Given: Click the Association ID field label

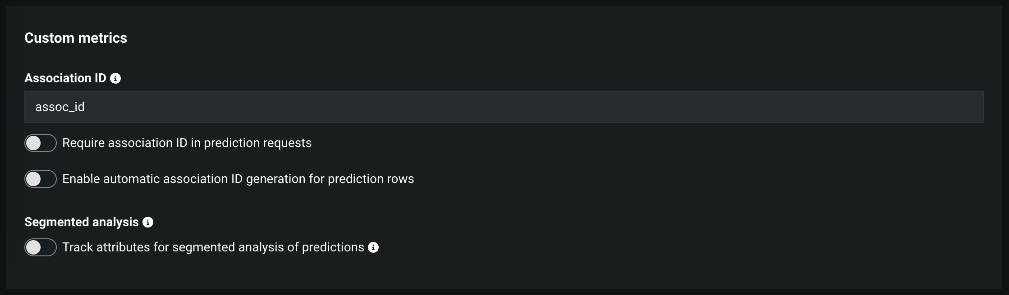Looking at the screenshot, I should (x=65, y=78).
